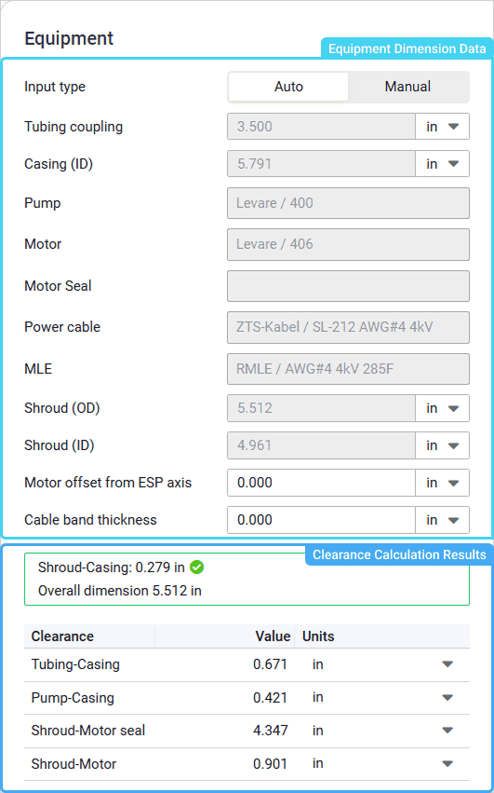
Task: Click Motor offset from ESP axis field
Action: click(x=321, y=483)
